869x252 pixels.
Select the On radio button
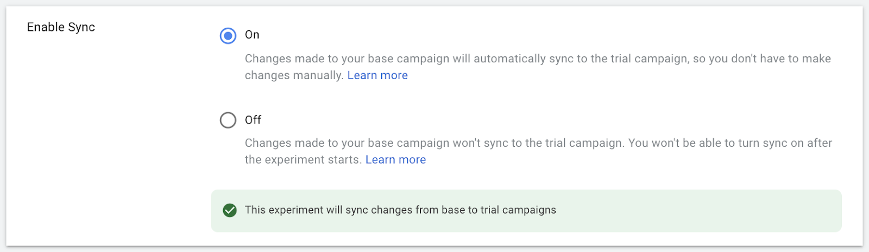(228, 36)
